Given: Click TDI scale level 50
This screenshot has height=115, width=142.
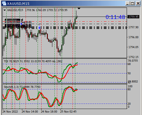Looking at the screenshot, I should [x=129, y=73].
